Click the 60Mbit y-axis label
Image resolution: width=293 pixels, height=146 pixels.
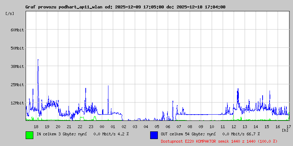(x=17, y=30)
